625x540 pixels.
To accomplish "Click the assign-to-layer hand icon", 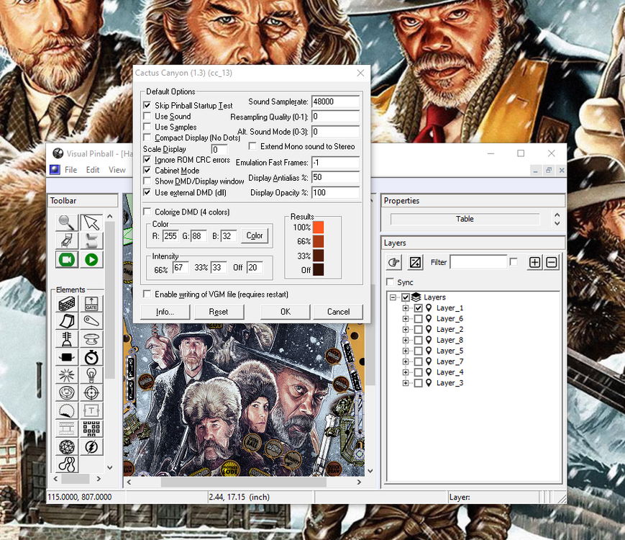I will (394, 262).
